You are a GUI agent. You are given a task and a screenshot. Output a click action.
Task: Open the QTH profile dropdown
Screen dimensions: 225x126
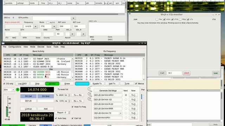(x=73, y=18)
